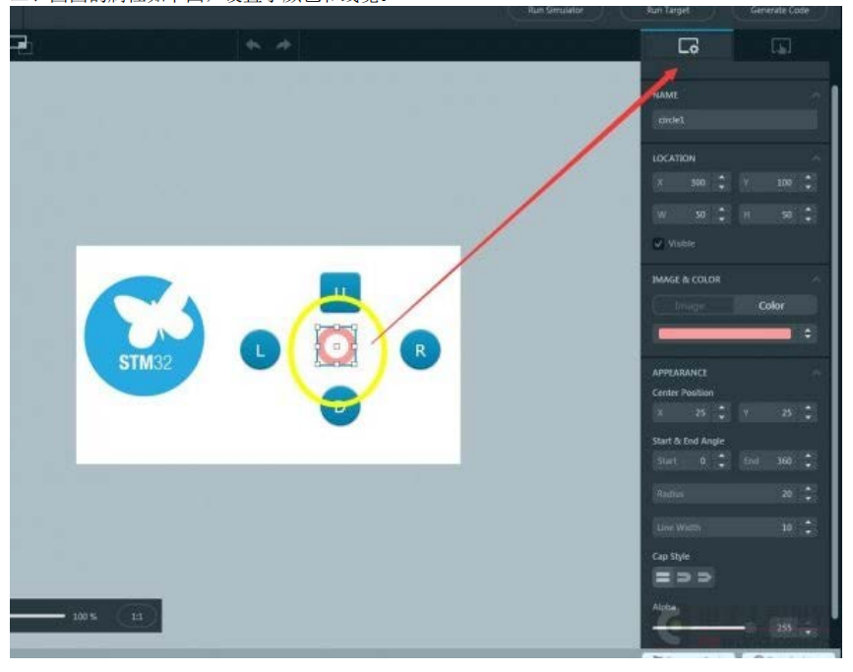Click the L round button on canvas
Screen dimensions: 853x672
(260, 350)
